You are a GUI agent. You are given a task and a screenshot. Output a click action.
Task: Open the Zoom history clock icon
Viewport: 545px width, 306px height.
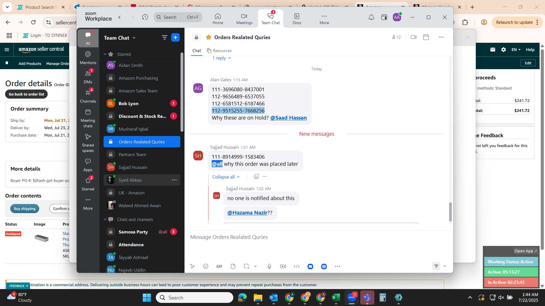click(x=145, y=17)
